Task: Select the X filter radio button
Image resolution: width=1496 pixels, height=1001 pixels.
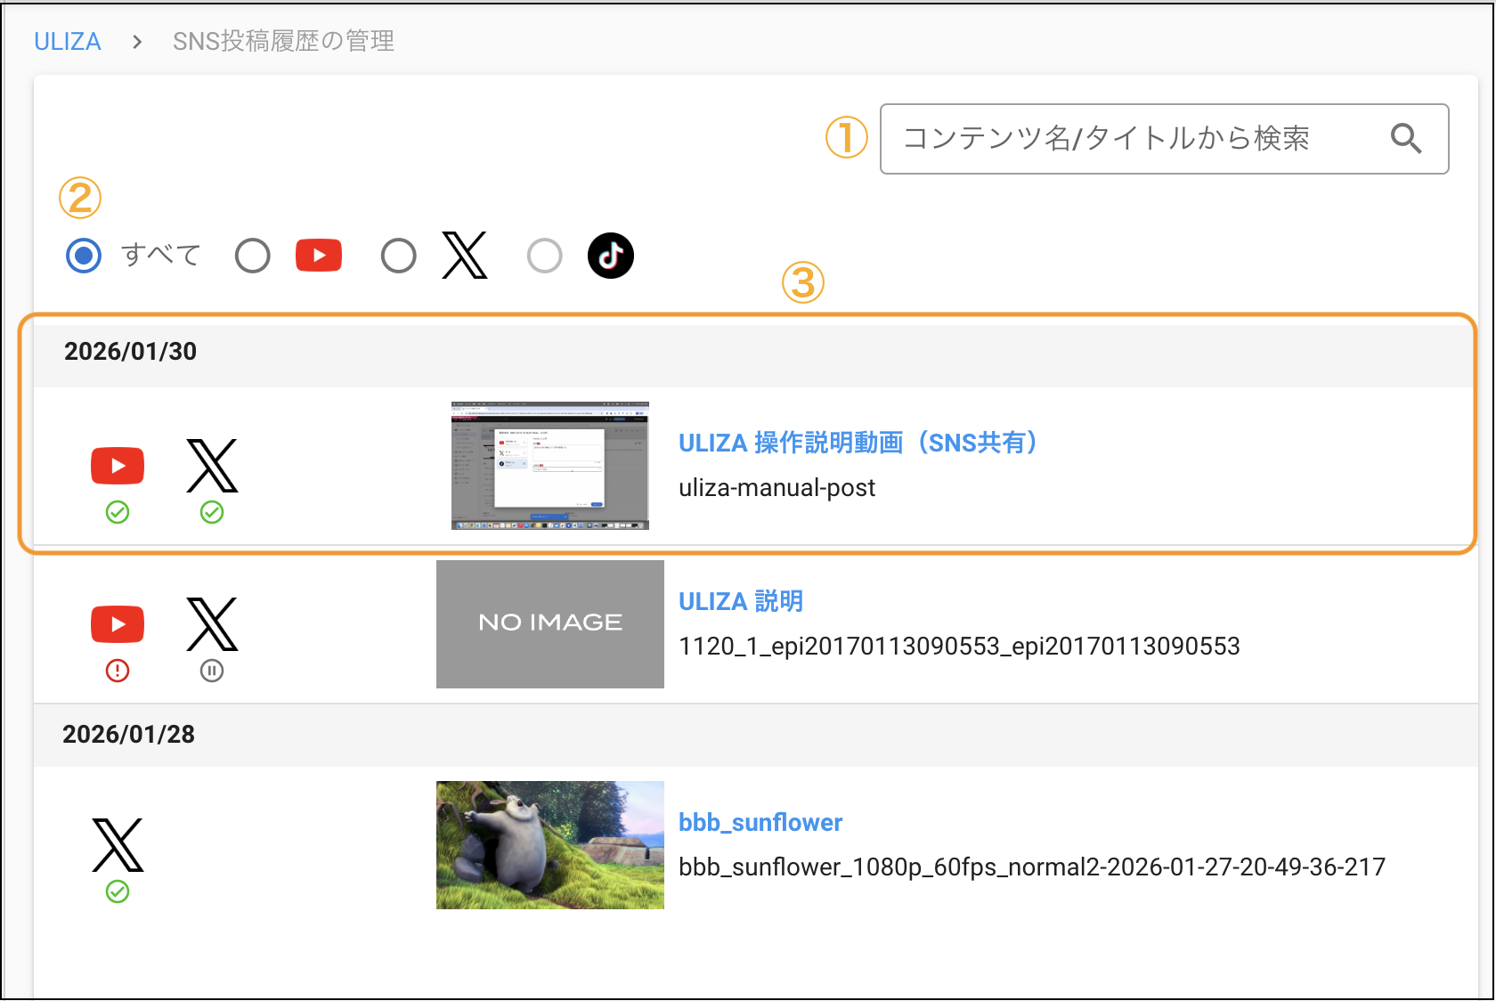Action: point(398,256)
